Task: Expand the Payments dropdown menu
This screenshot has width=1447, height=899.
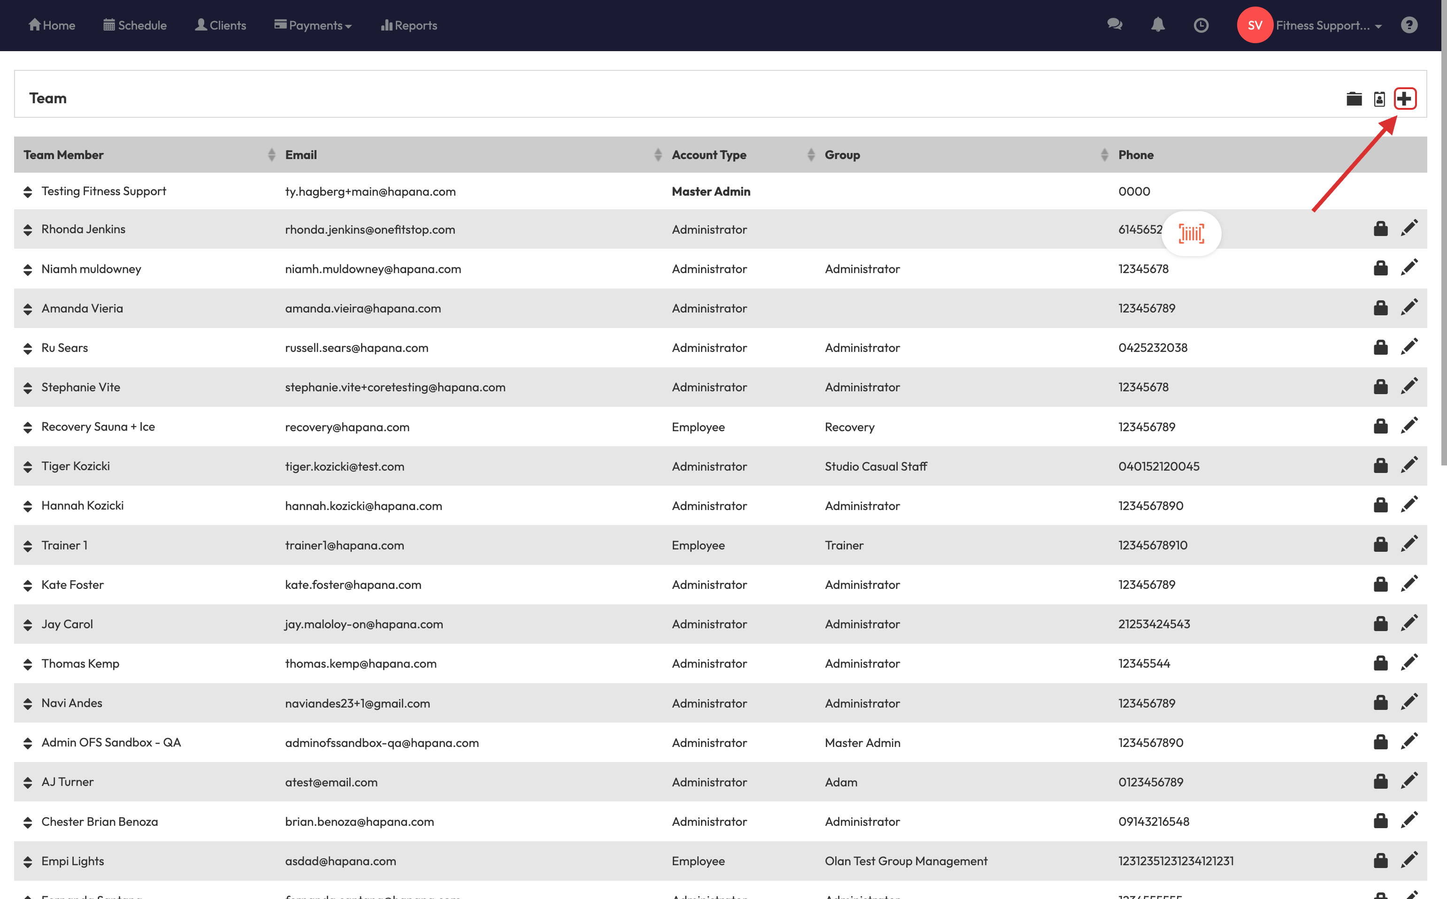Action: tap(314, 25)
